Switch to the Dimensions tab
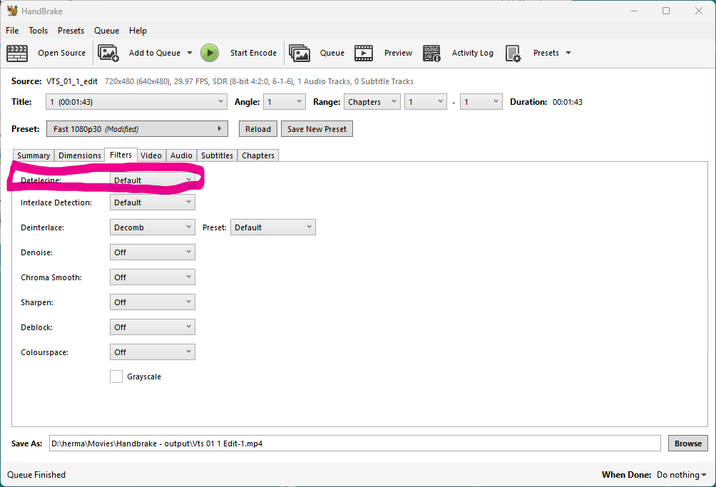The image size is (716, 487). point(79,155)
